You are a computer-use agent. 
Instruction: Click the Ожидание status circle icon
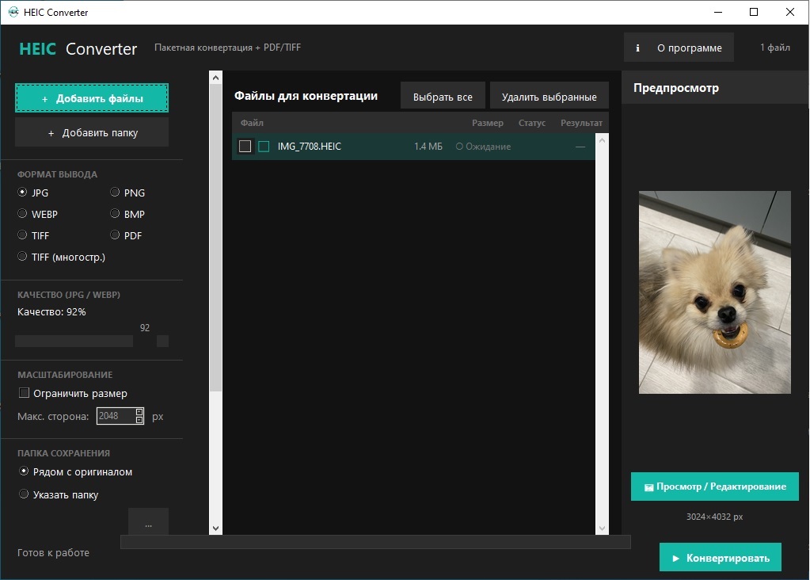459,147
